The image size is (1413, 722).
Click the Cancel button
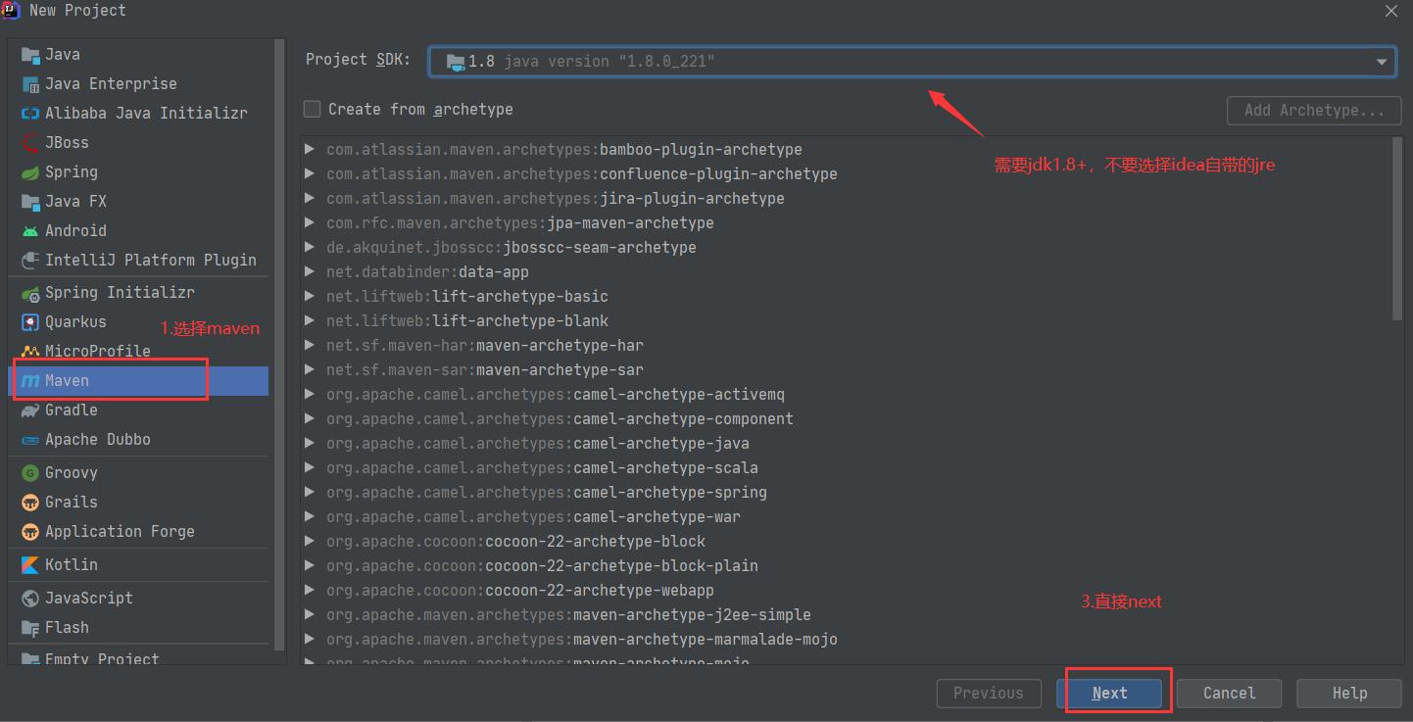tap(1229, 694)
